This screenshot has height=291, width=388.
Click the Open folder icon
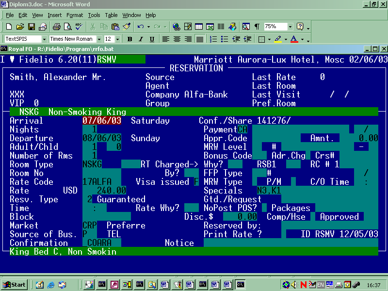pos(20,27)
